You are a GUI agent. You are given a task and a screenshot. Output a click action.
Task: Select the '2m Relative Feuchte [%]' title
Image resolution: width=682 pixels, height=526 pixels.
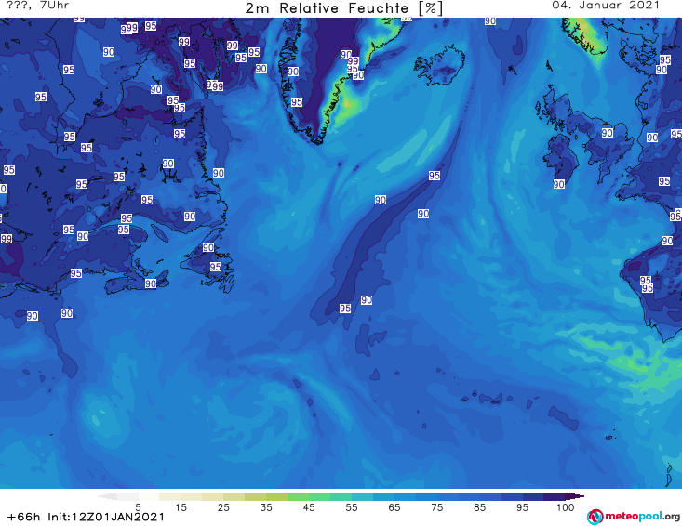(x=343, y=8)
